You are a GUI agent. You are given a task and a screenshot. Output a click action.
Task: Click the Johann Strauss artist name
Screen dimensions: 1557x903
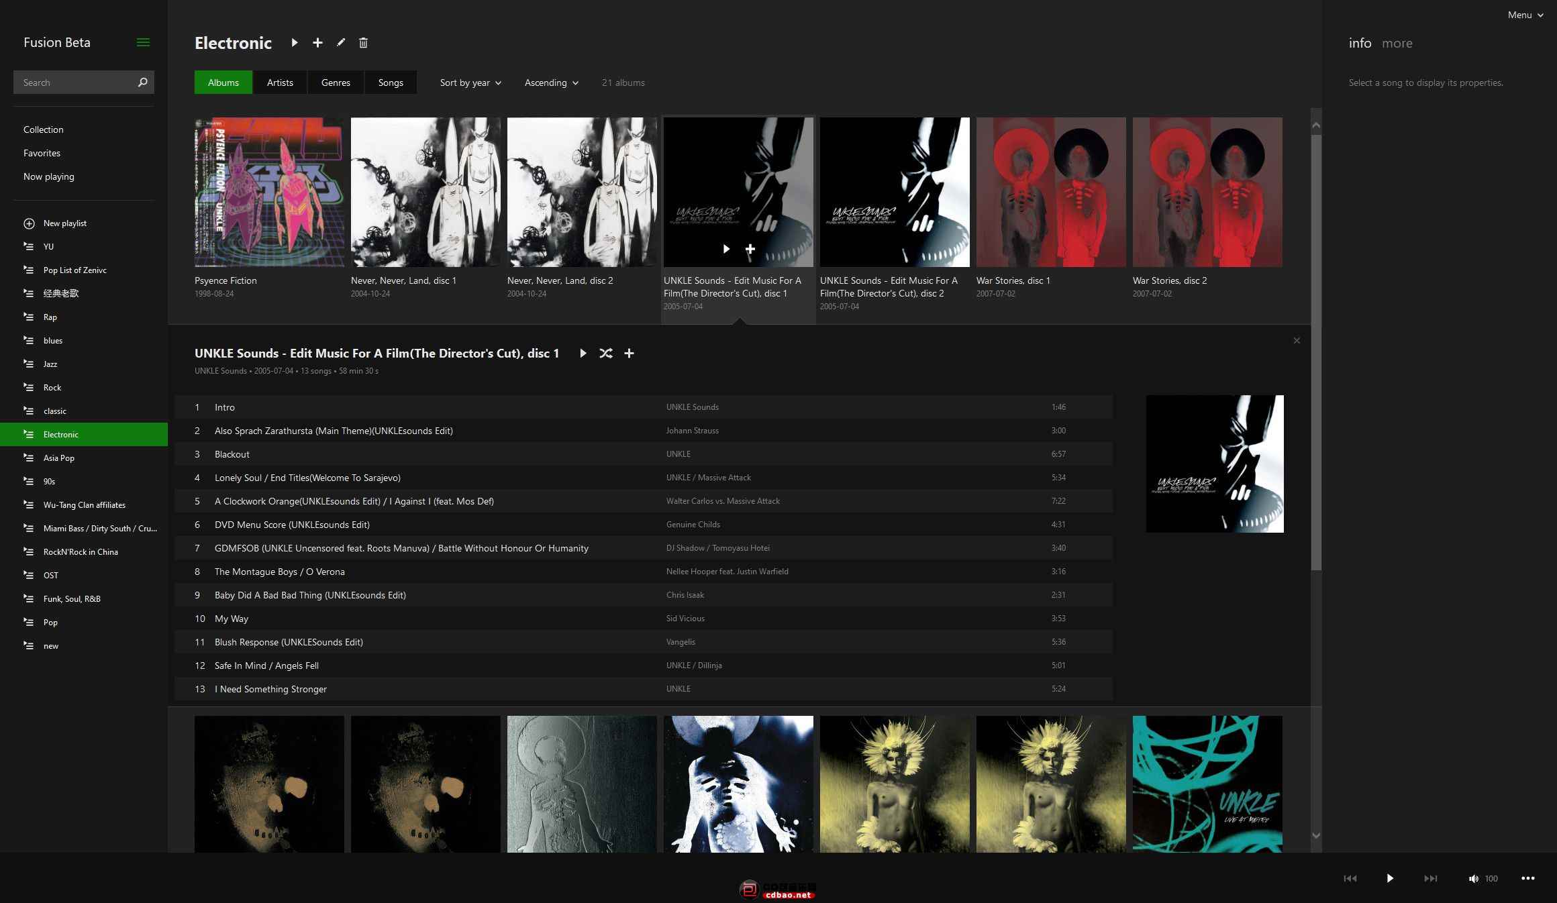[692, 431]
